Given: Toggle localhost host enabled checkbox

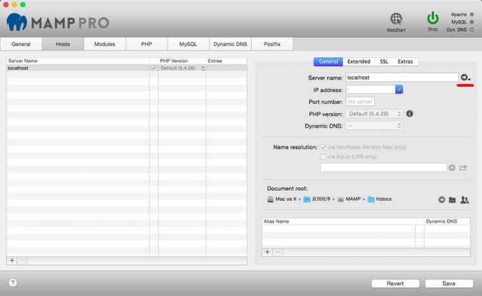Looking at the screenshot, I should [154, 68].
